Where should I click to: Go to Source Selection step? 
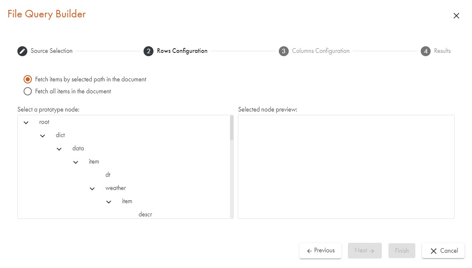tap(51, 51)
